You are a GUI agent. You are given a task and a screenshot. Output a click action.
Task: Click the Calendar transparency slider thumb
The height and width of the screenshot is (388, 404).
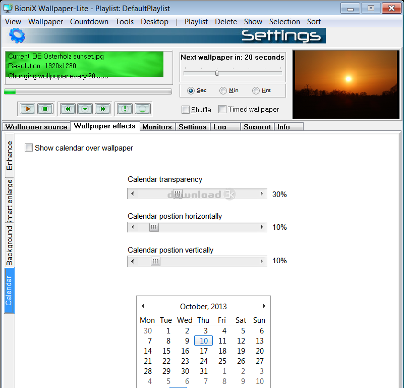pos(177,193)
